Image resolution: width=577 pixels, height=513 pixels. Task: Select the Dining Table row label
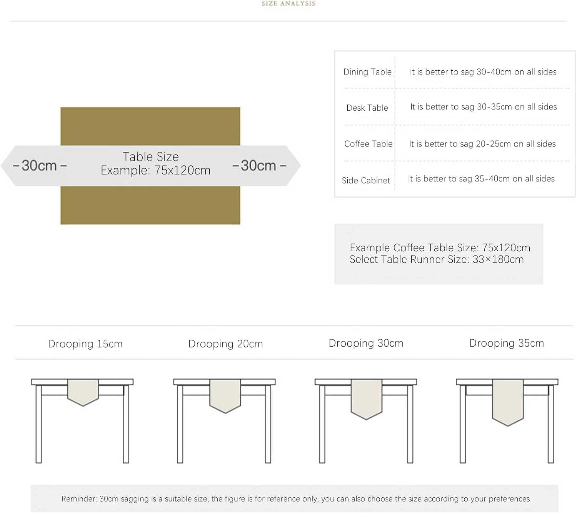367,72
